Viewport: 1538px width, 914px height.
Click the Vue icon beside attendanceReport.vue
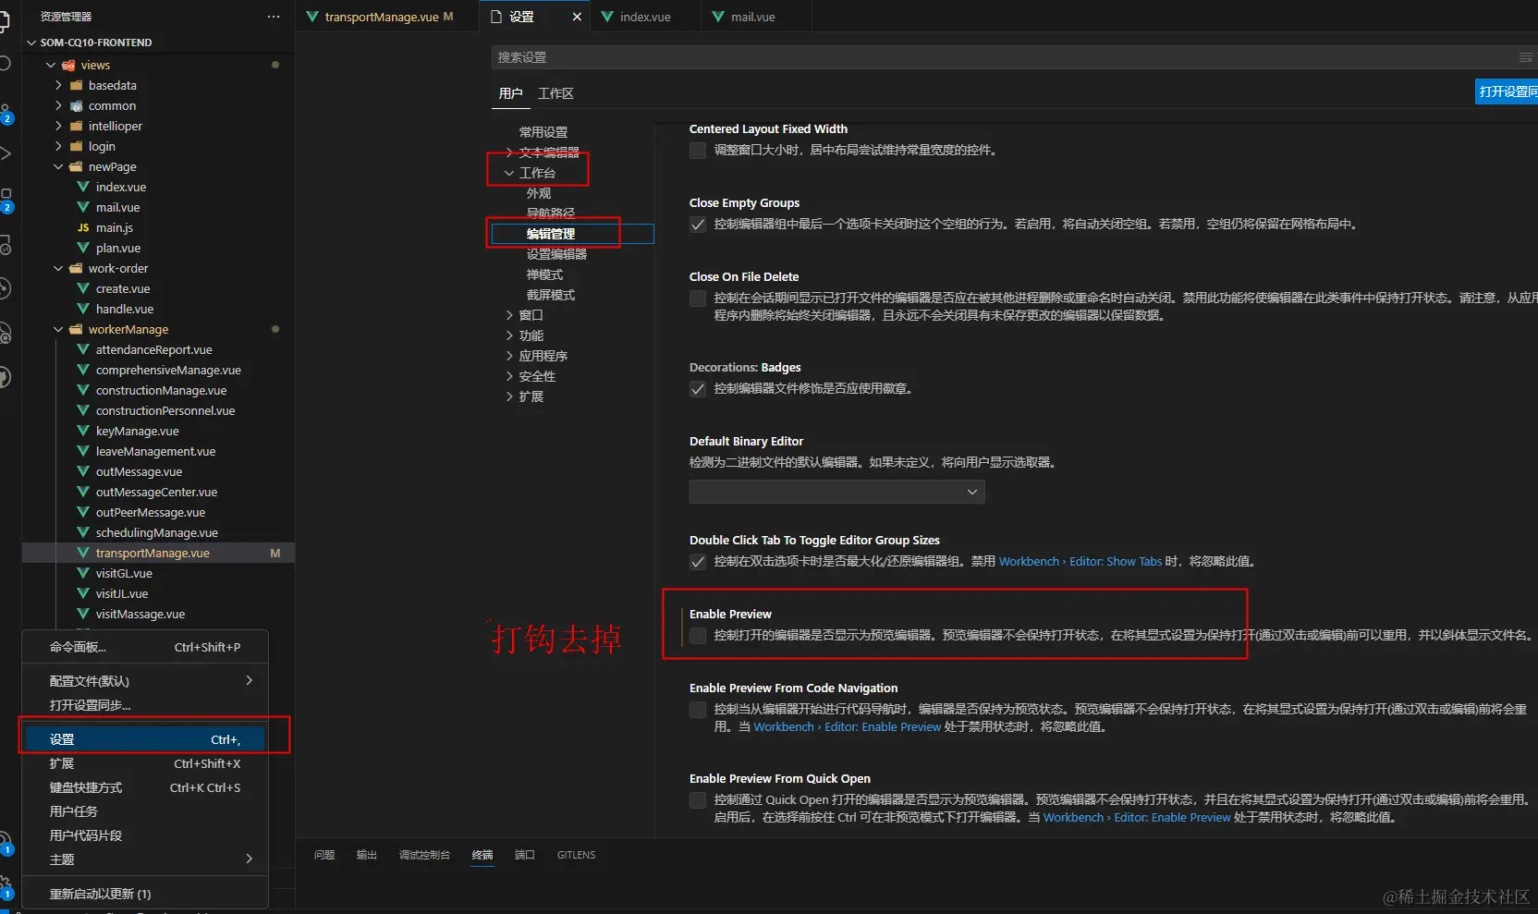[83, 349]
